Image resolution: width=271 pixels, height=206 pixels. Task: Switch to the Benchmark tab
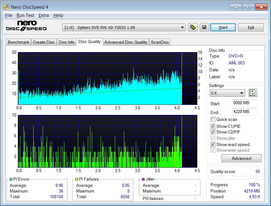[x=19, y=42]
